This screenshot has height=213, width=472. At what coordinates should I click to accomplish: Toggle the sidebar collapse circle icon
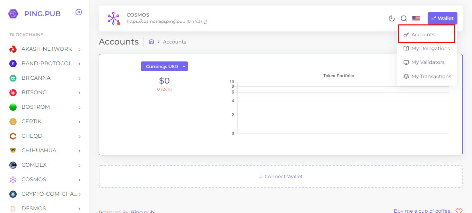coord(79,12)
